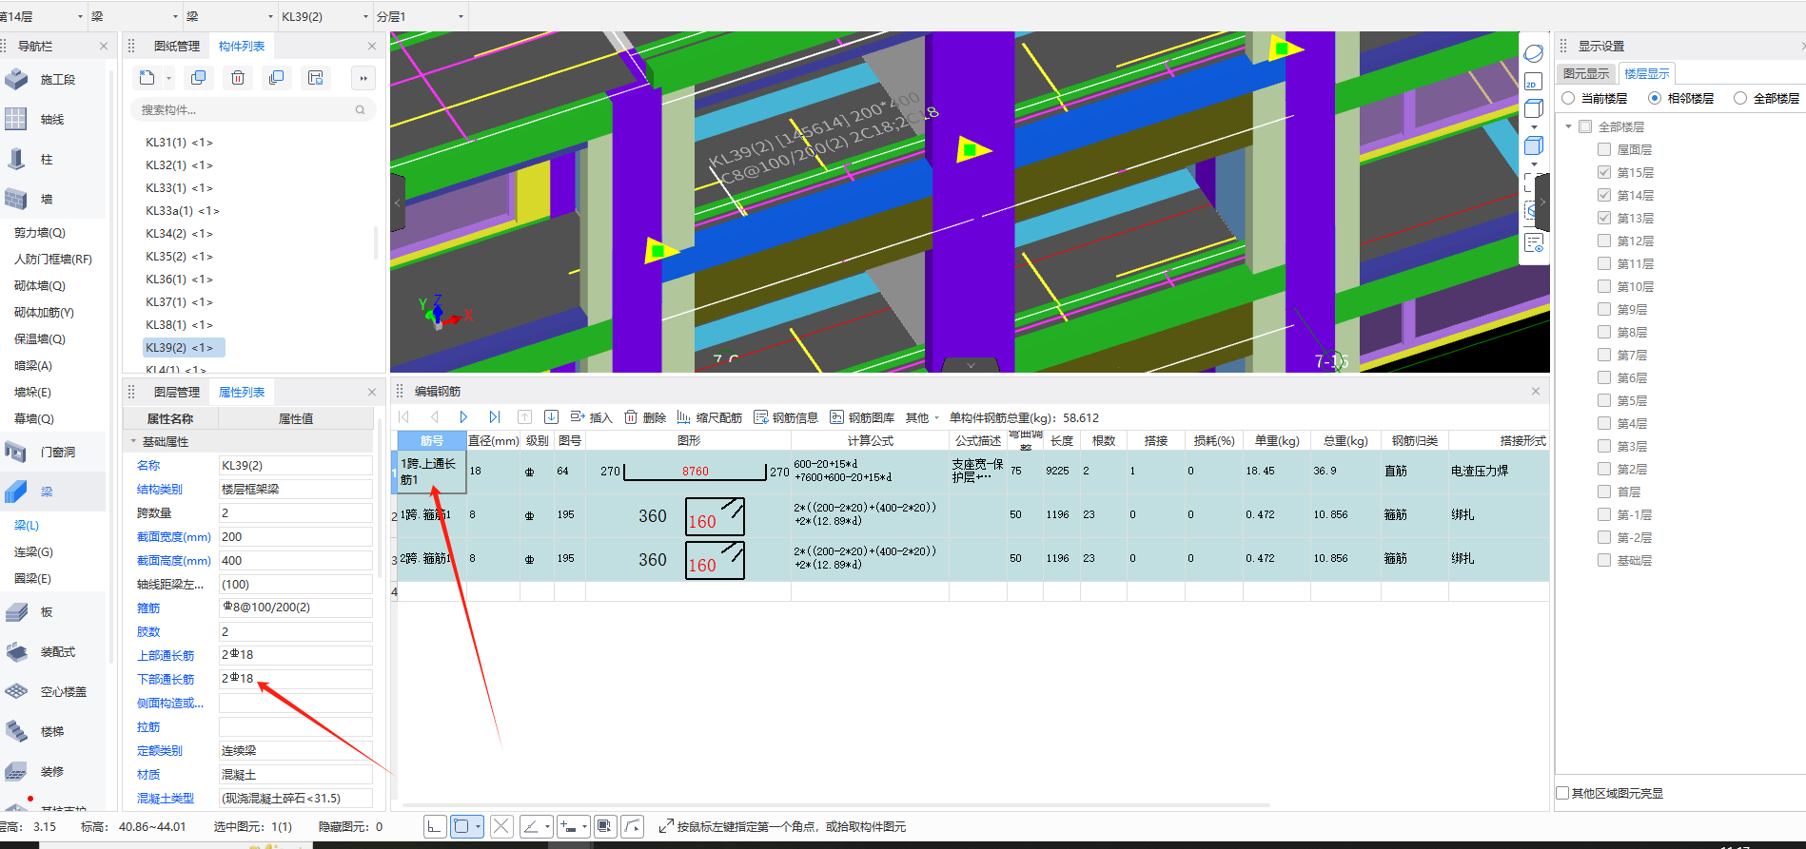1806x849 pixels.
Task: Toggle the 全部楼层 tree checkbox
Action: (1585, 126)
